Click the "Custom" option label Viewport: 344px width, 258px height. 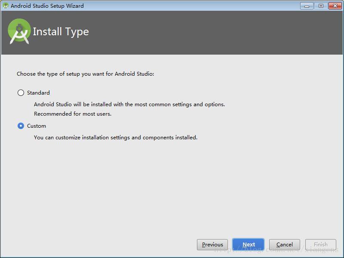37,126
